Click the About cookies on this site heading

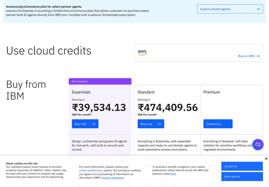pos(22,163)
